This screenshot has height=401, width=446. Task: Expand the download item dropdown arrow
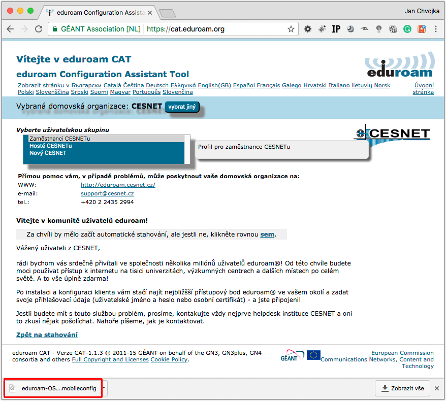coord(104,388)
